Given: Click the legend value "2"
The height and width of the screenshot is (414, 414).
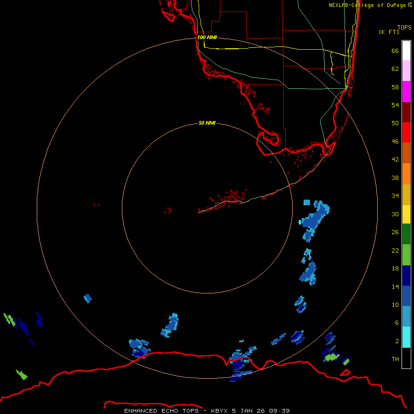Looking at the screenshot, I should [x=397, y=341].
